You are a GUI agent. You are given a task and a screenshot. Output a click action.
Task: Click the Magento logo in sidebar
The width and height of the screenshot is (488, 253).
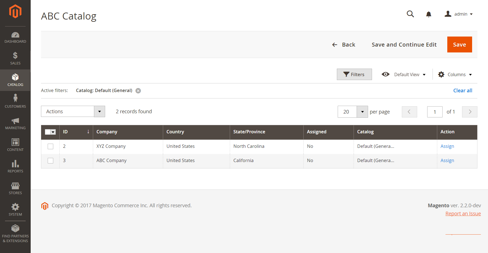[x=15, y=11]
